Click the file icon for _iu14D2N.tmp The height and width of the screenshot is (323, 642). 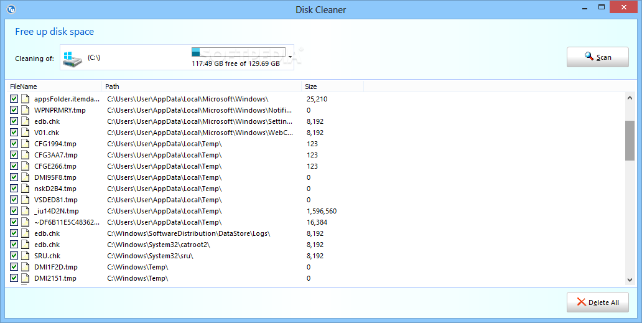pos(26,211)
